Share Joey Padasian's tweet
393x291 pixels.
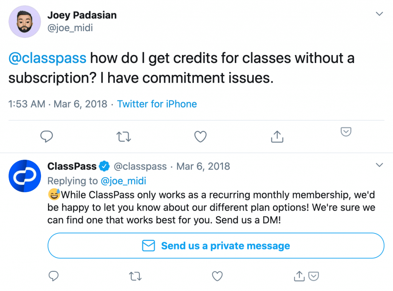pos(277,136)
